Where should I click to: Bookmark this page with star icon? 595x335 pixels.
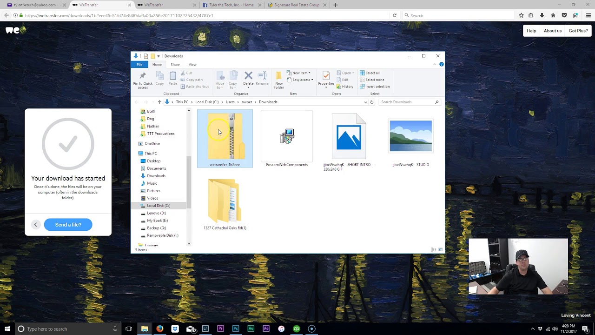tap(521, 15)
